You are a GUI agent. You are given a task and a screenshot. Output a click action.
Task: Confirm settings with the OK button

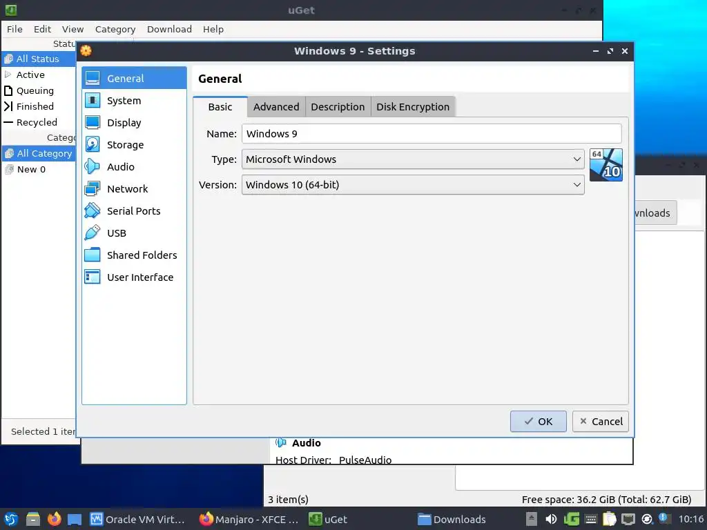coord(539,422)
